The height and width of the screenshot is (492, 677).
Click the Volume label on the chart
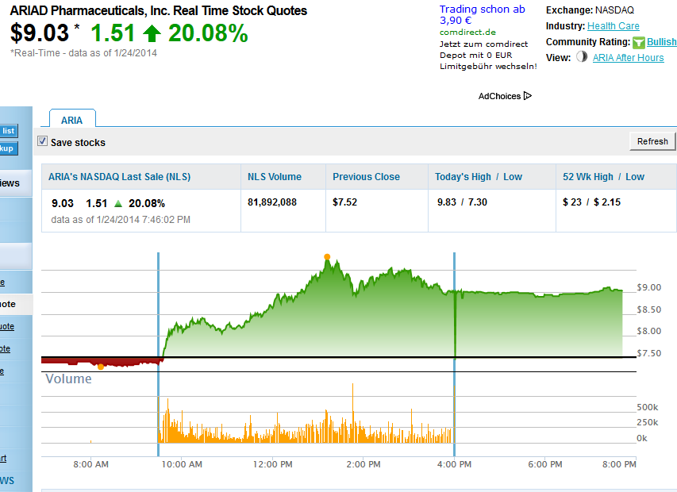(67, 379)
